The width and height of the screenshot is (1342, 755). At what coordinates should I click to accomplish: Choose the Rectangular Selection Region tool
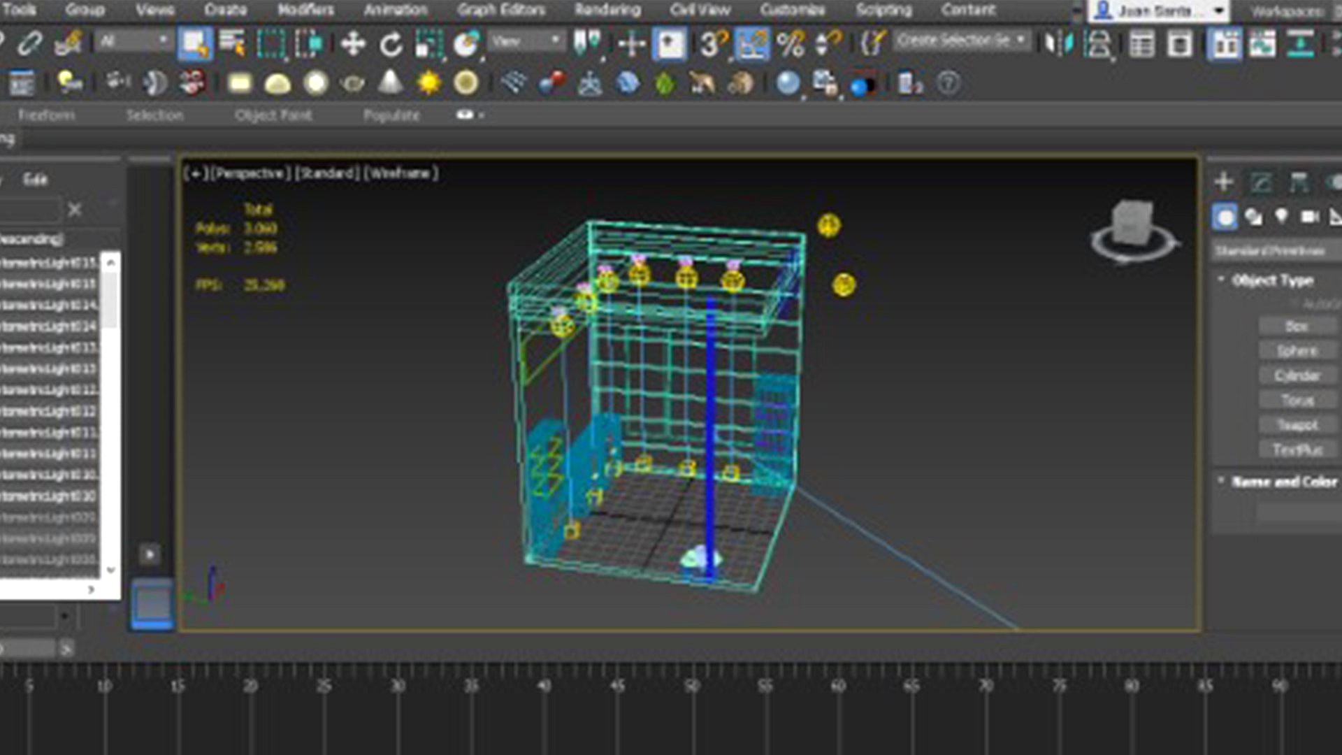pos(270,43)
